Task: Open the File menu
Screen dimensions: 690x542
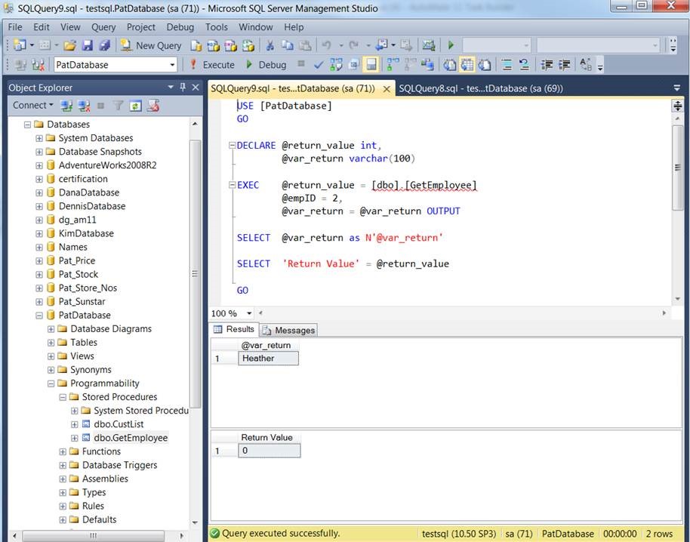Action: pyautogui.click(x=15, y=27)
